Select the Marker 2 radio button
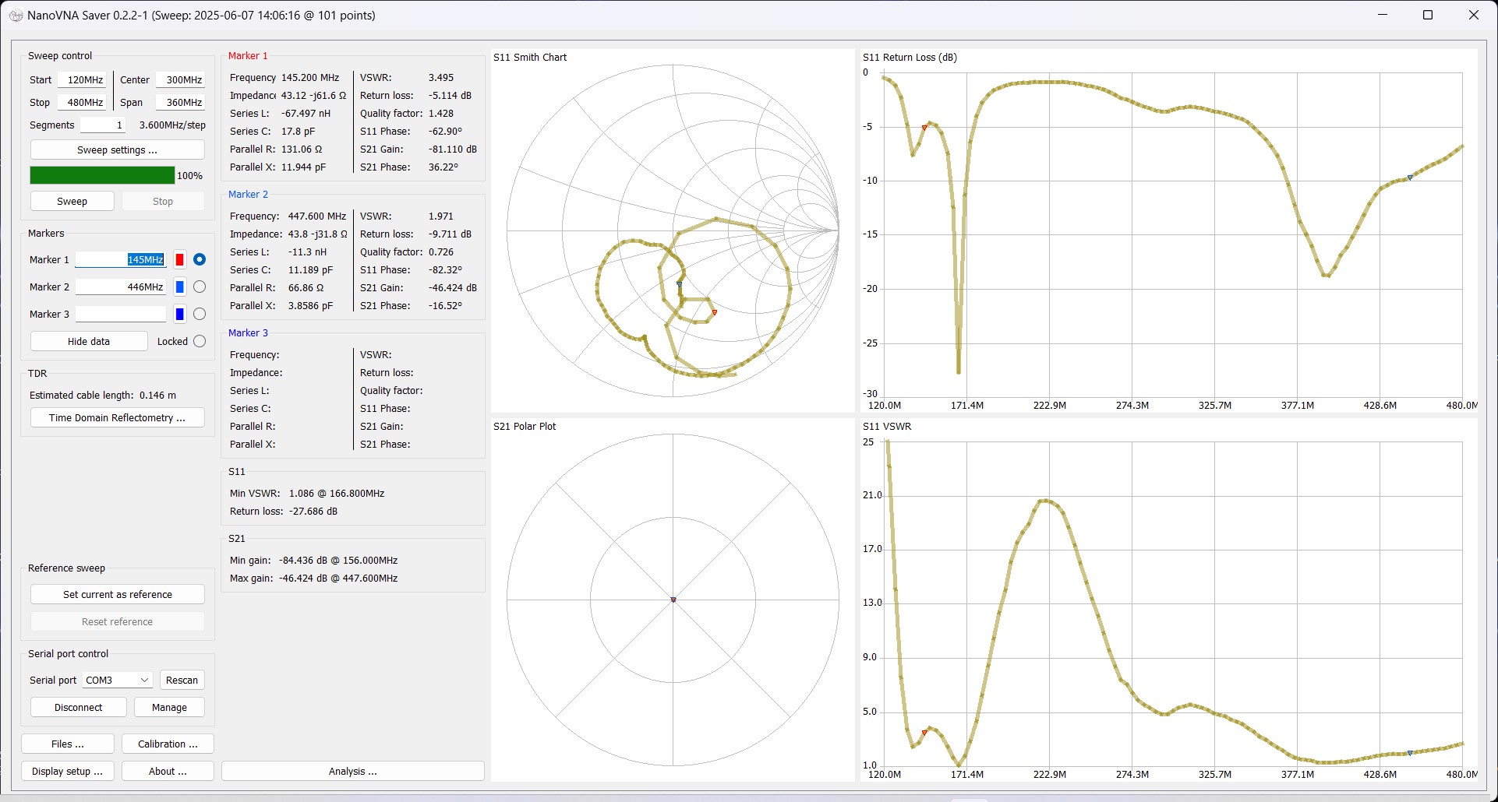The height and width of the screenshot is (802, 1498). coord(200,287)
